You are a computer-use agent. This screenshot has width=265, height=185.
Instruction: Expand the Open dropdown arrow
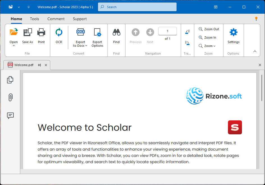(x=14, y=46)
